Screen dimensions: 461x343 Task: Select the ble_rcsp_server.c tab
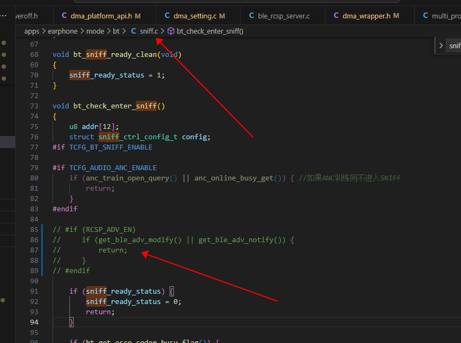click(283, 16)
